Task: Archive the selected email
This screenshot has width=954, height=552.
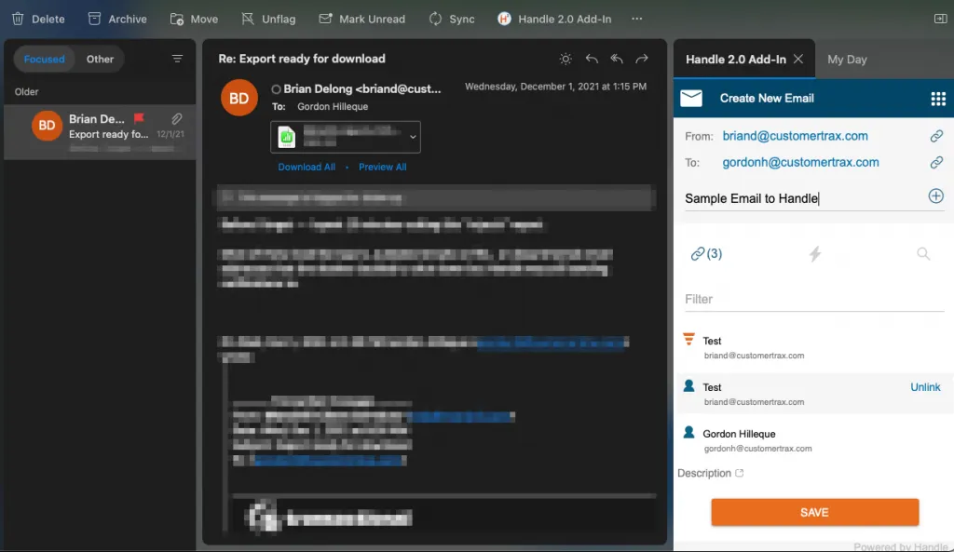Action: tap(117, 19)
